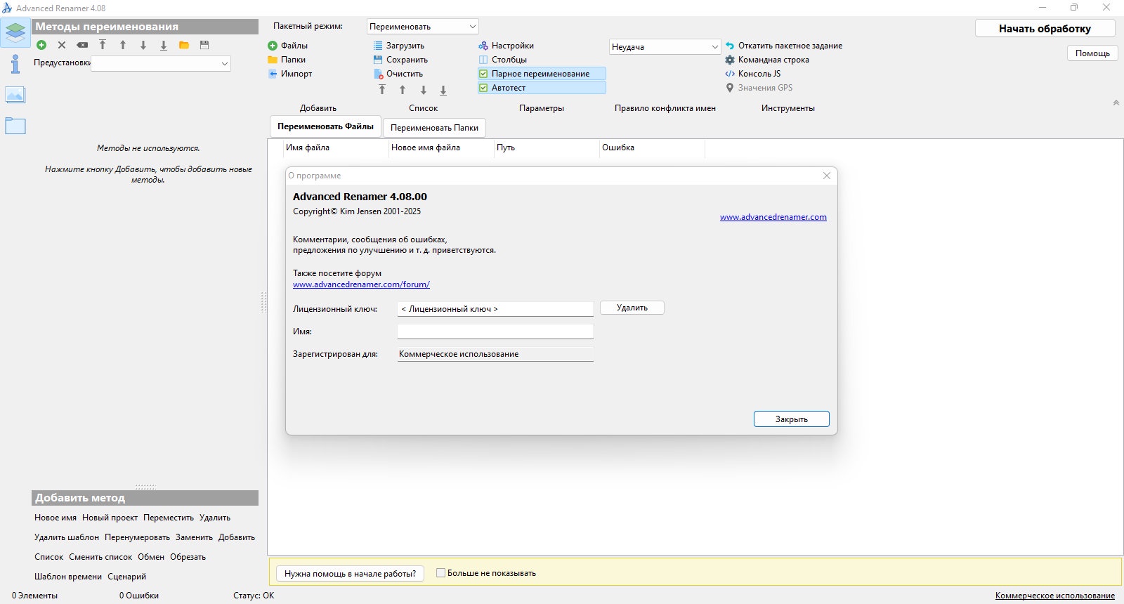
Task: Switch to Переименовать Файлы tab
Action: (x=325, y=126)
